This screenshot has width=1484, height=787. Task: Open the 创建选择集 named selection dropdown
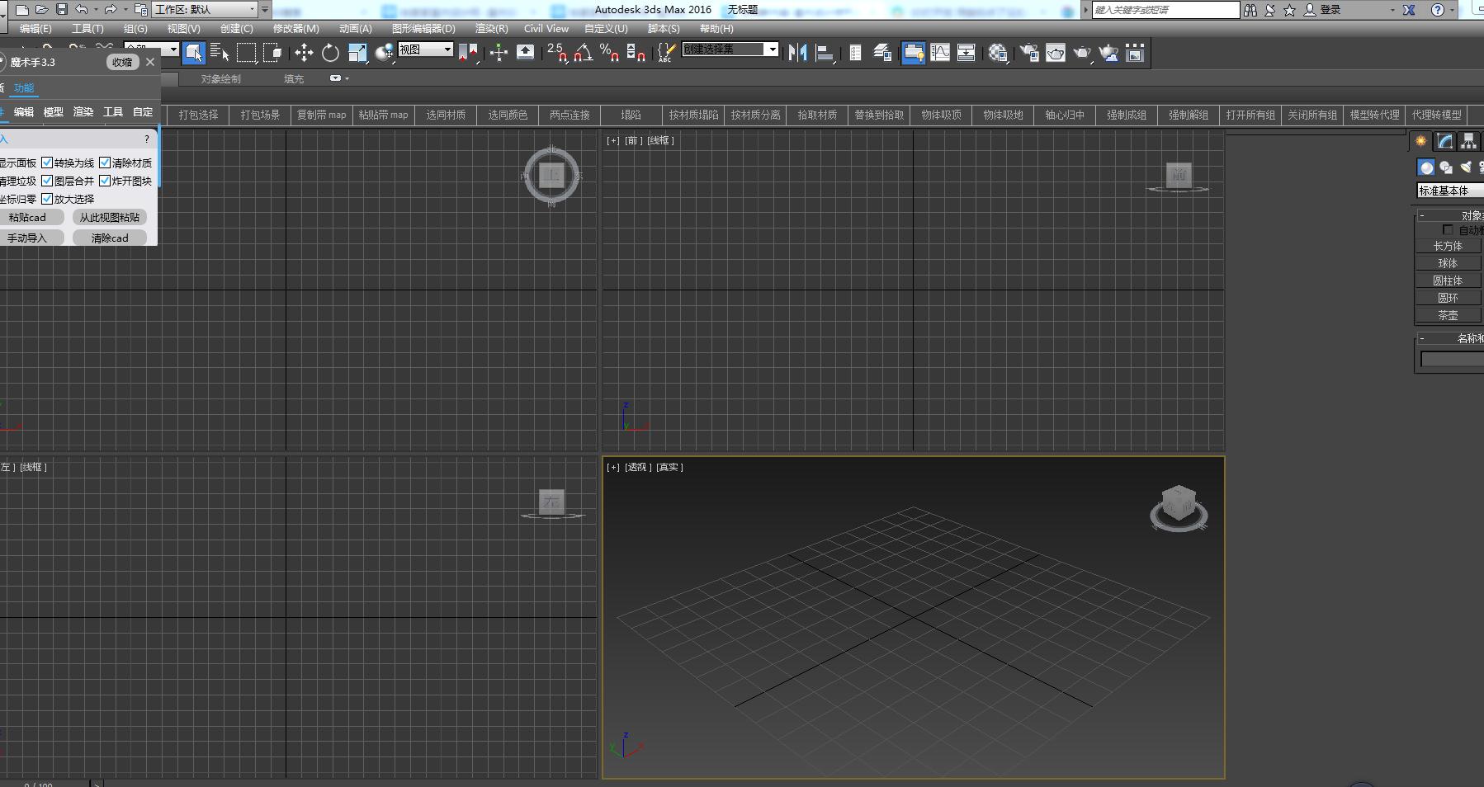click(730, 49)
